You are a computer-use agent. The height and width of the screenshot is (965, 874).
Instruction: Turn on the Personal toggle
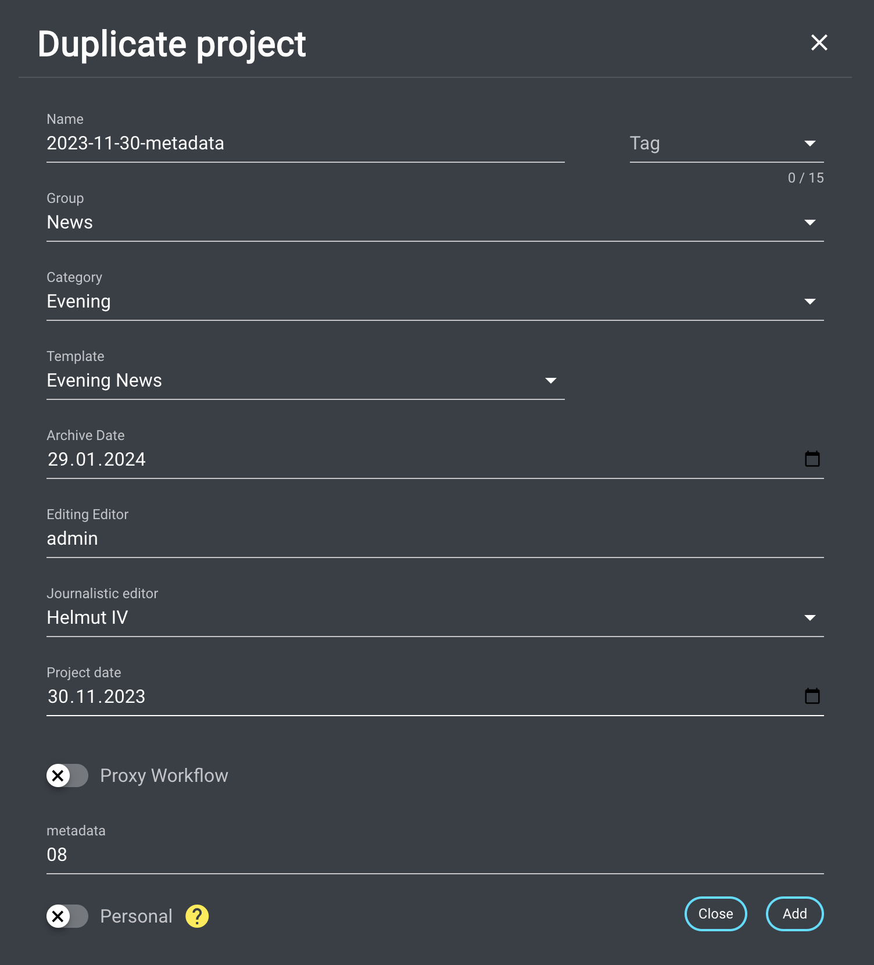67,916
